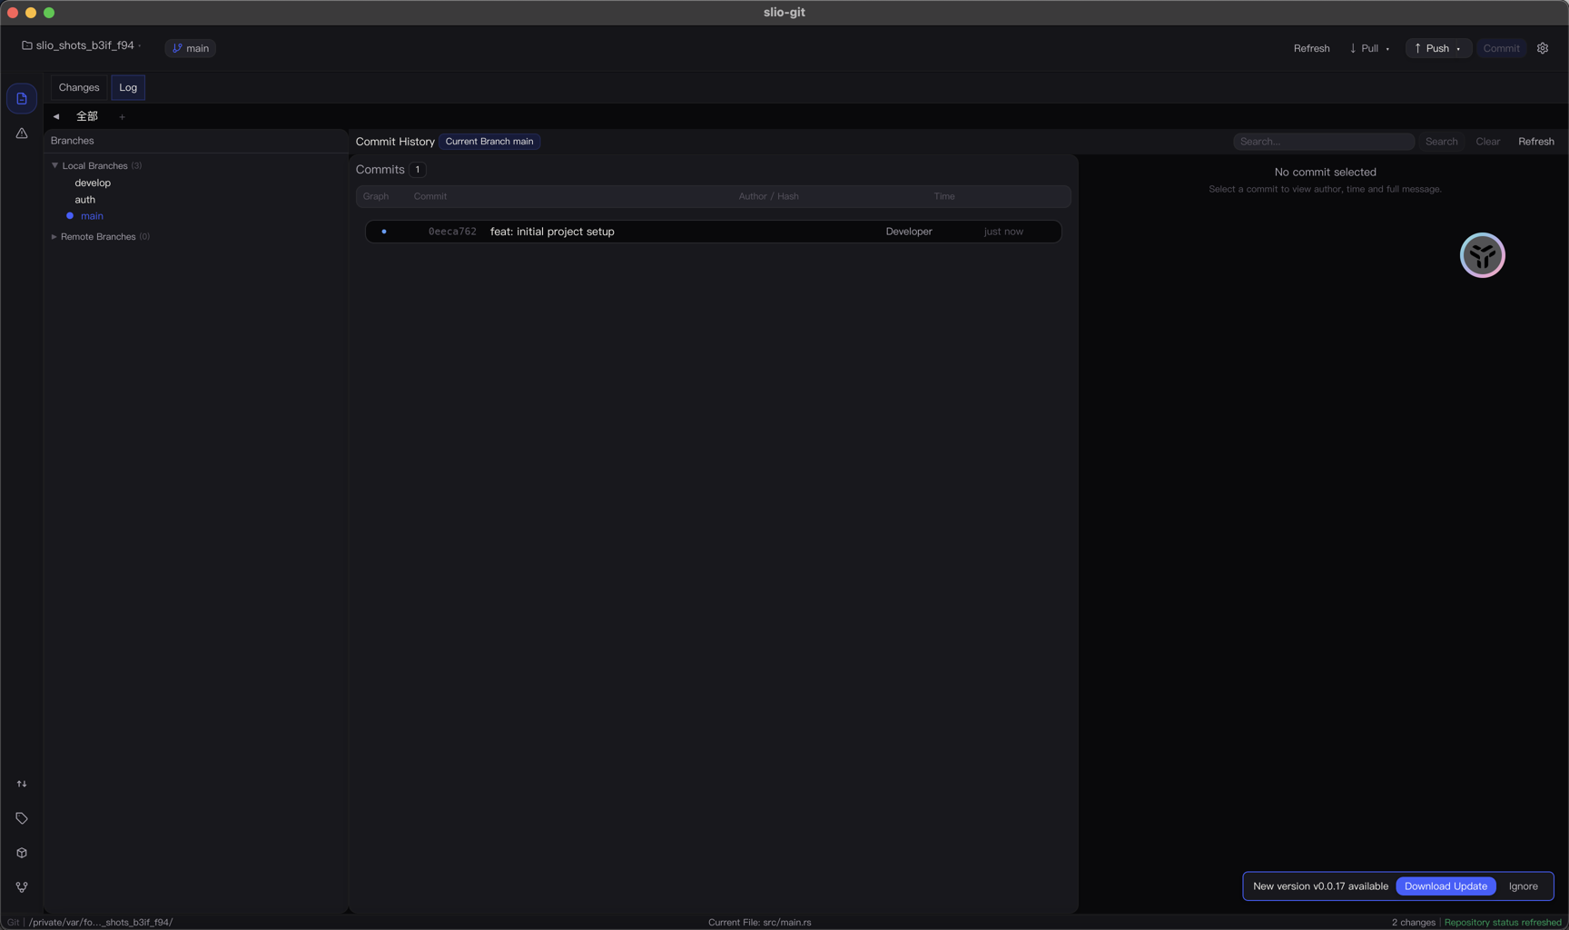
Task: Open the Push dropdown menu
Action: tap(1458, 49)
